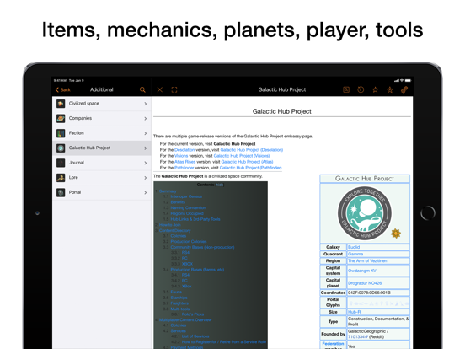Open the Drogradur NO426 planet link

pos(365,283)
